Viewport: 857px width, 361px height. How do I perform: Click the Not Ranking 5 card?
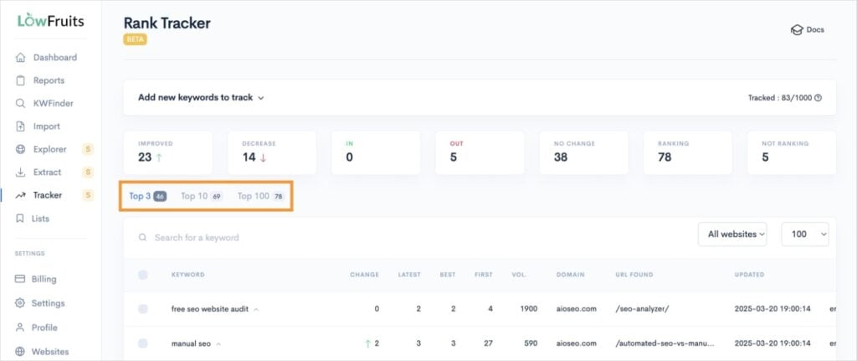(792, 152)
